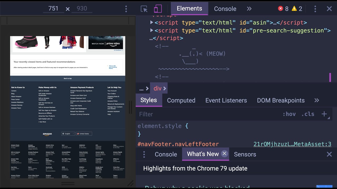Open the yellow warning count indicator

(297, 9)
